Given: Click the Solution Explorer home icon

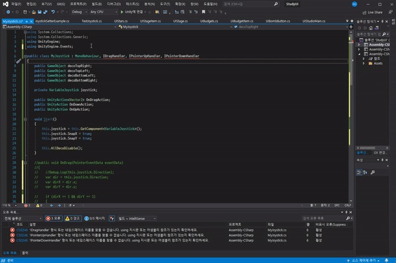Looking at the screenshot, I should pos(370,28).
